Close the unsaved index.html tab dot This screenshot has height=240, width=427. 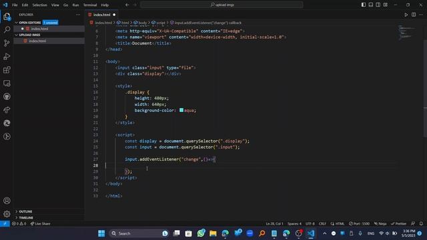tap(114, 15)
